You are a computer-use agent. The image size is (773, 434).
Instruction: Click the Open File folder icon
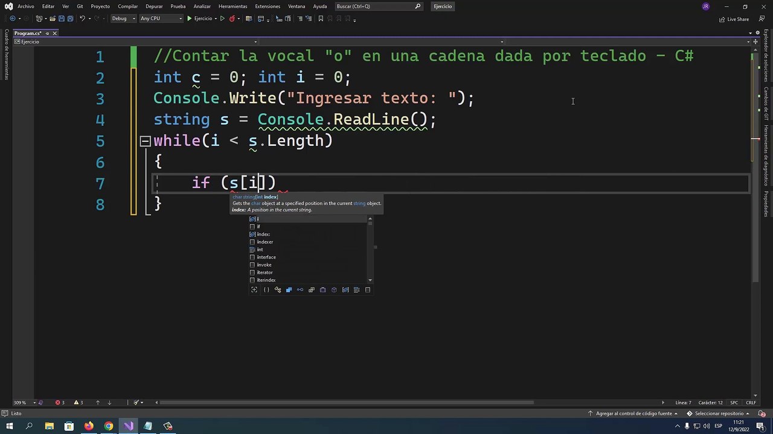click(53, 19)
